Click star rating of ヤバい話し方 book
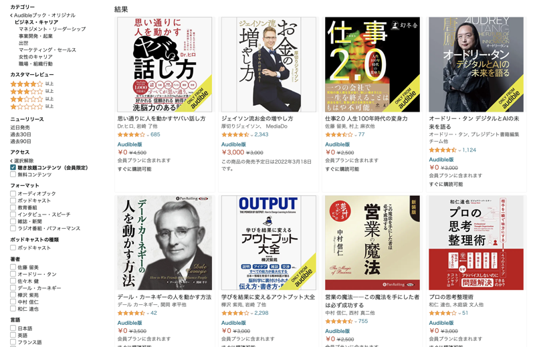Viewport: 535px width, 347px height. [x=131, y=135]
